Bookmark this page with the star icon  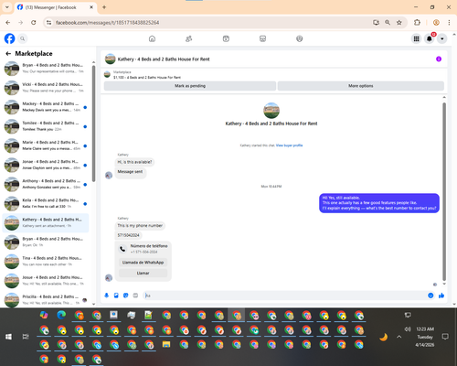coord(399,23)
